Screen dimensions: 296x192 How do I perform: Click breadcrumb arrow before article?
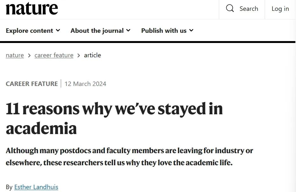coord(79,55)
